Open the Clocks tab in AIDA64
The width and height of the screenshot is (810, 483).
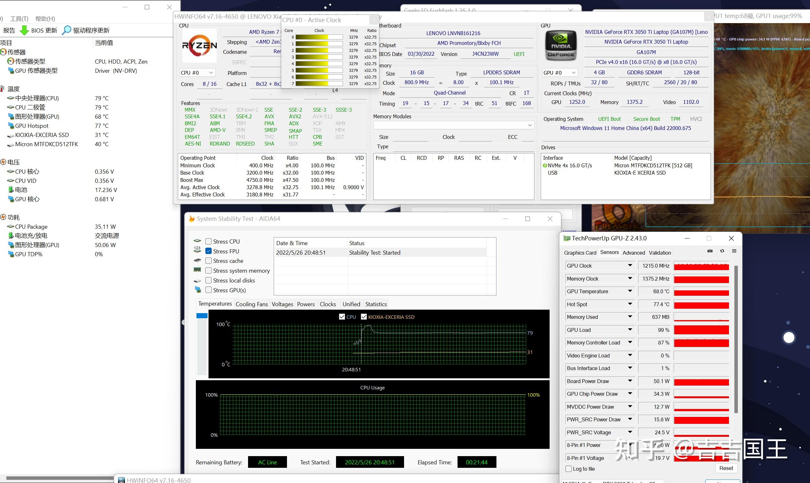pos(327,304)
